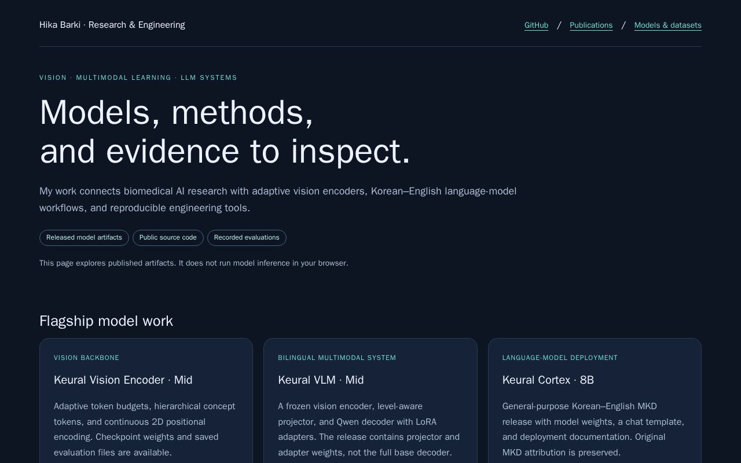741x463 pixels.
Task: Click the Keural Vision Encoder · Mid title
Action: [x=123, y=380]
